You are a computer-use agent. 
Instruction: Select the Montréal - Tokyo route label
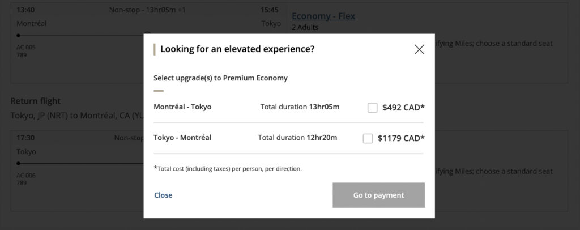182,107
